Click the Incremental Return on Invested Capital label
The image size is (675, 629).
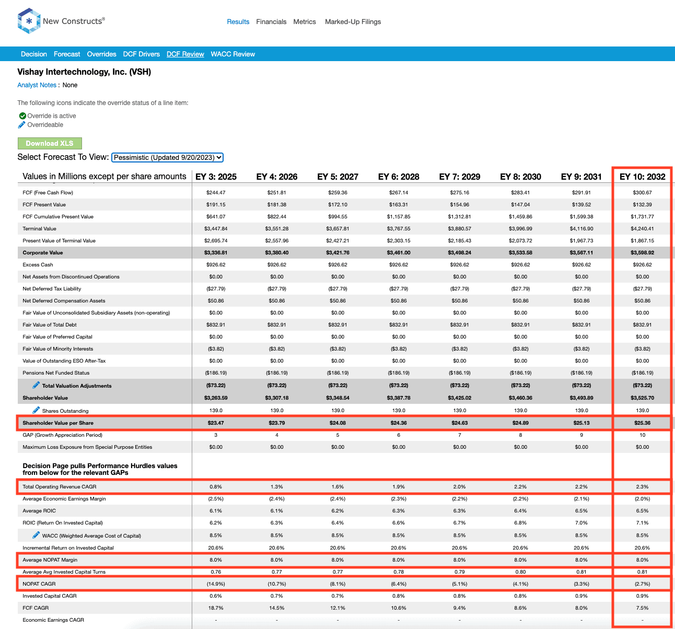(68, 548)
